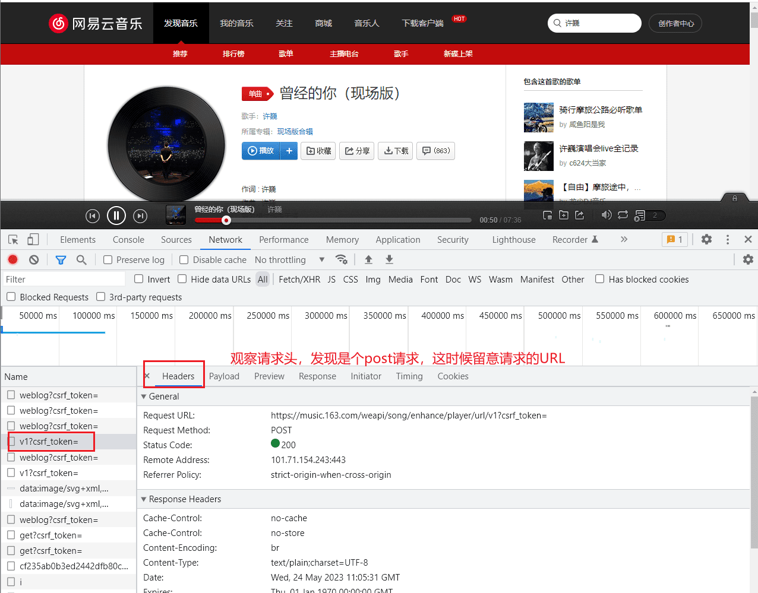Image resolution: width=758 pixels, height=593 pixels.
Task: Check Has blocked cookies checkbox
Action: click(600, 279)
